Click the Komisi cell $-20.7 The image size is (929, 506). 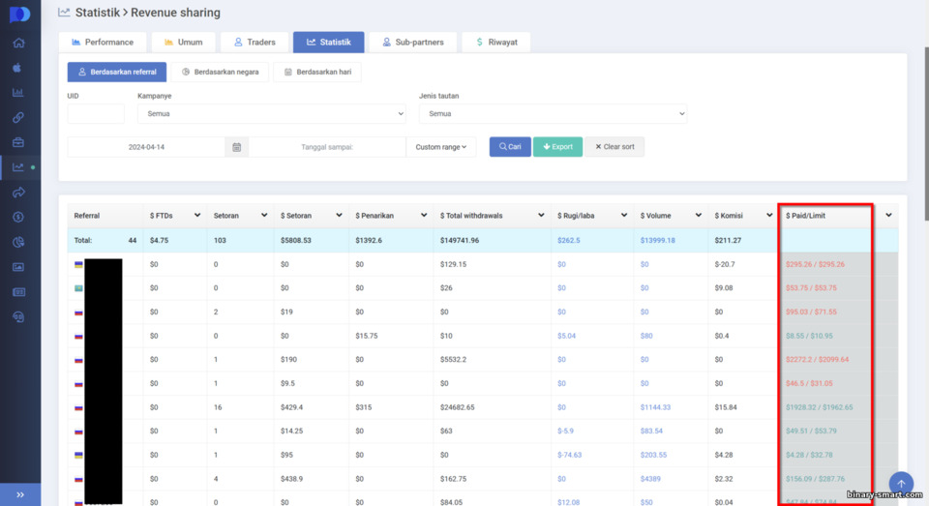[x=725, y=264]
